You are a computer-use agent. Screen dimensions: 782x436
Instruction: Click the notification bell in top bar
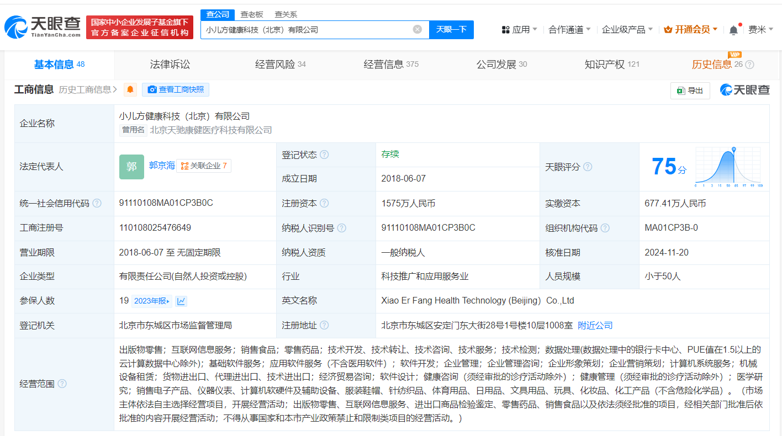pyautogui.click(x=733, y=30)
